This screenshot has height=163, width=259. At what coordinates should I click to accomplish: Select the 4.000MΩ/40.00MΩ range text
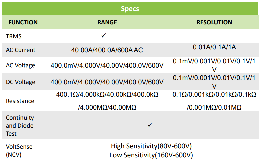107,107
